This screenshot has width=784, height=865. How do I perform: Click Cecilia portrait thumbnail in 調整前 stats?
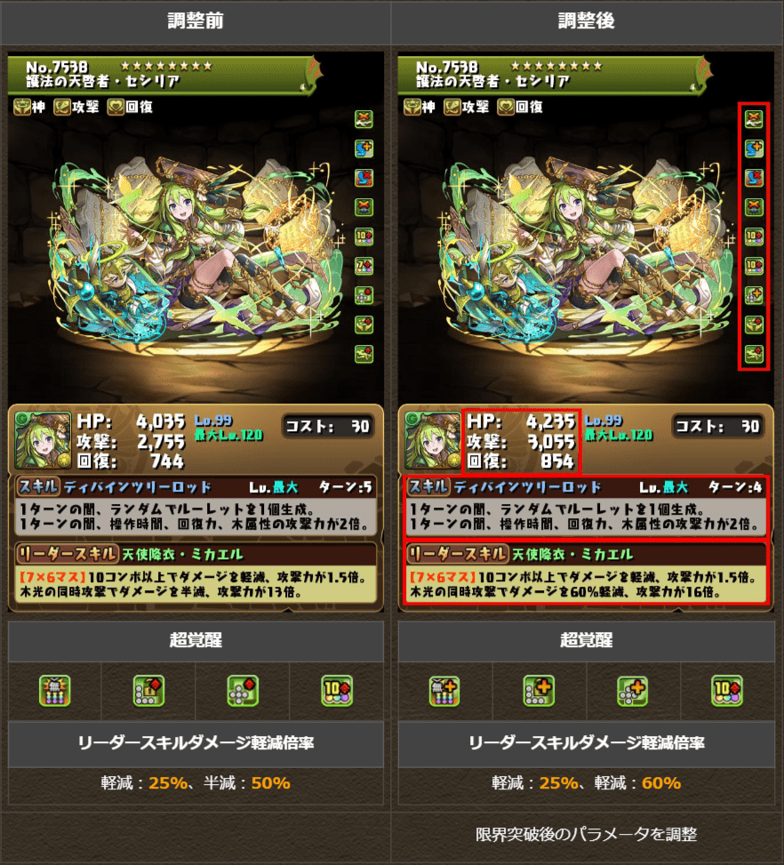43,440
